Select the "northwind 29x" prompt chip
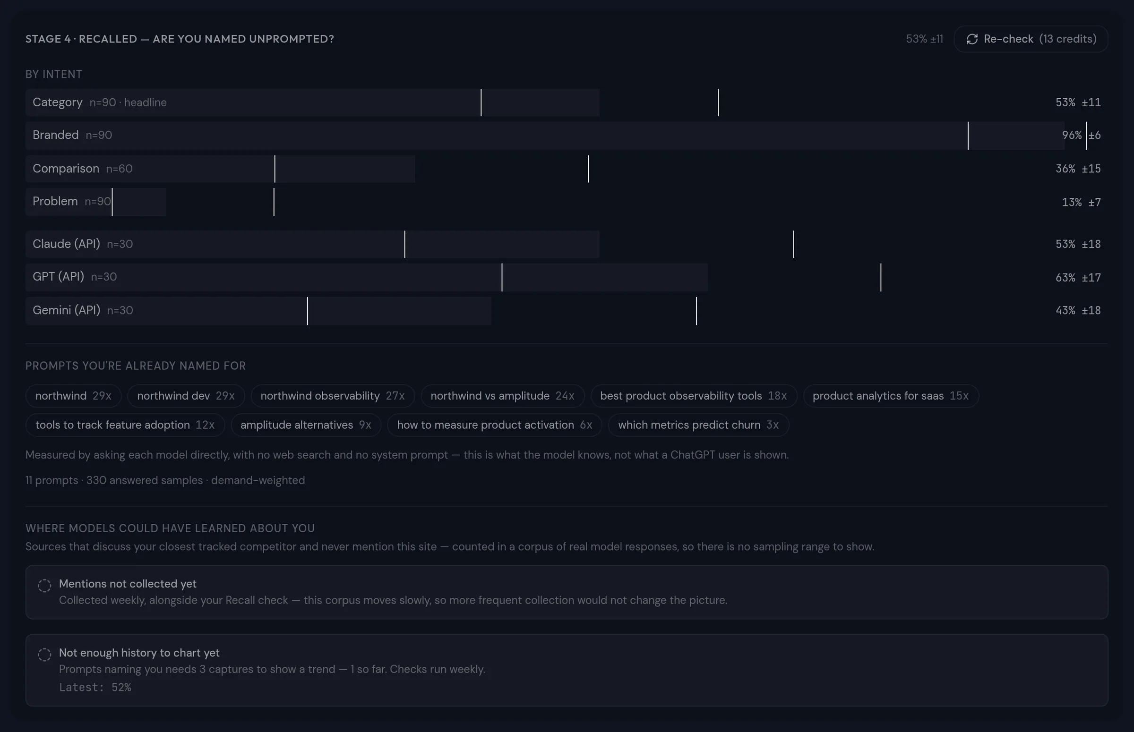The width and height of the screenshot is (1134, 732). coord(73,396)
